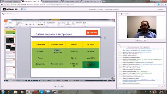The image size is (167, 94).
Task: Switch to the "Общий чат" tab
Action: click(x=122, y=48)
